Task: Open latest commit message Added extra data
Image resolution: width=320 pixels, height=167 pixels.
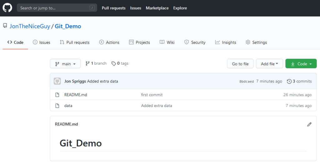Action: click(102, 81)
